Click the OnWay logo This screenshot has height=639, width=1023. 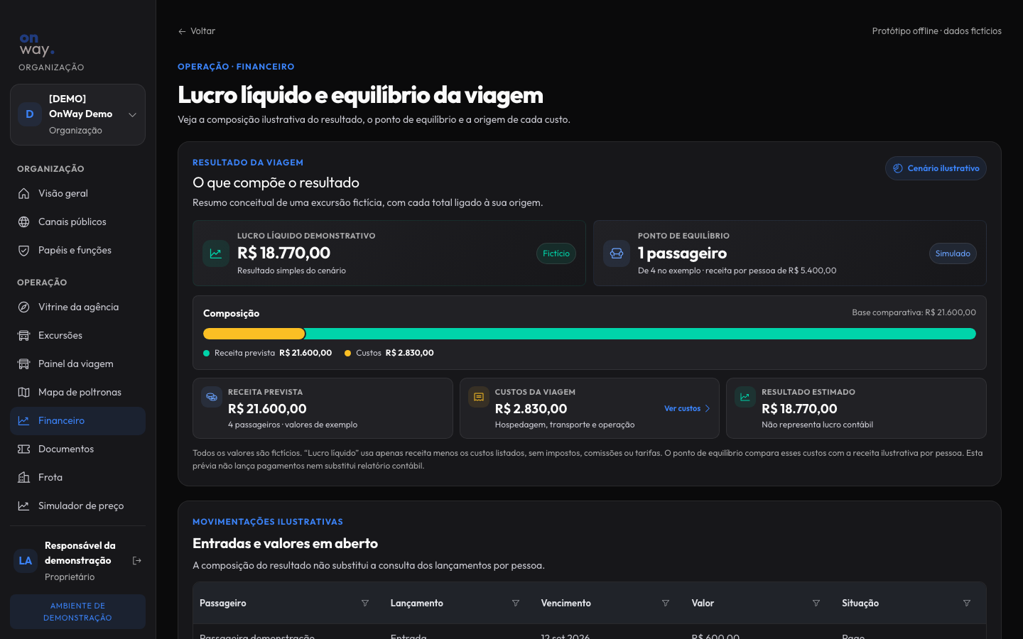click(37, 45)
